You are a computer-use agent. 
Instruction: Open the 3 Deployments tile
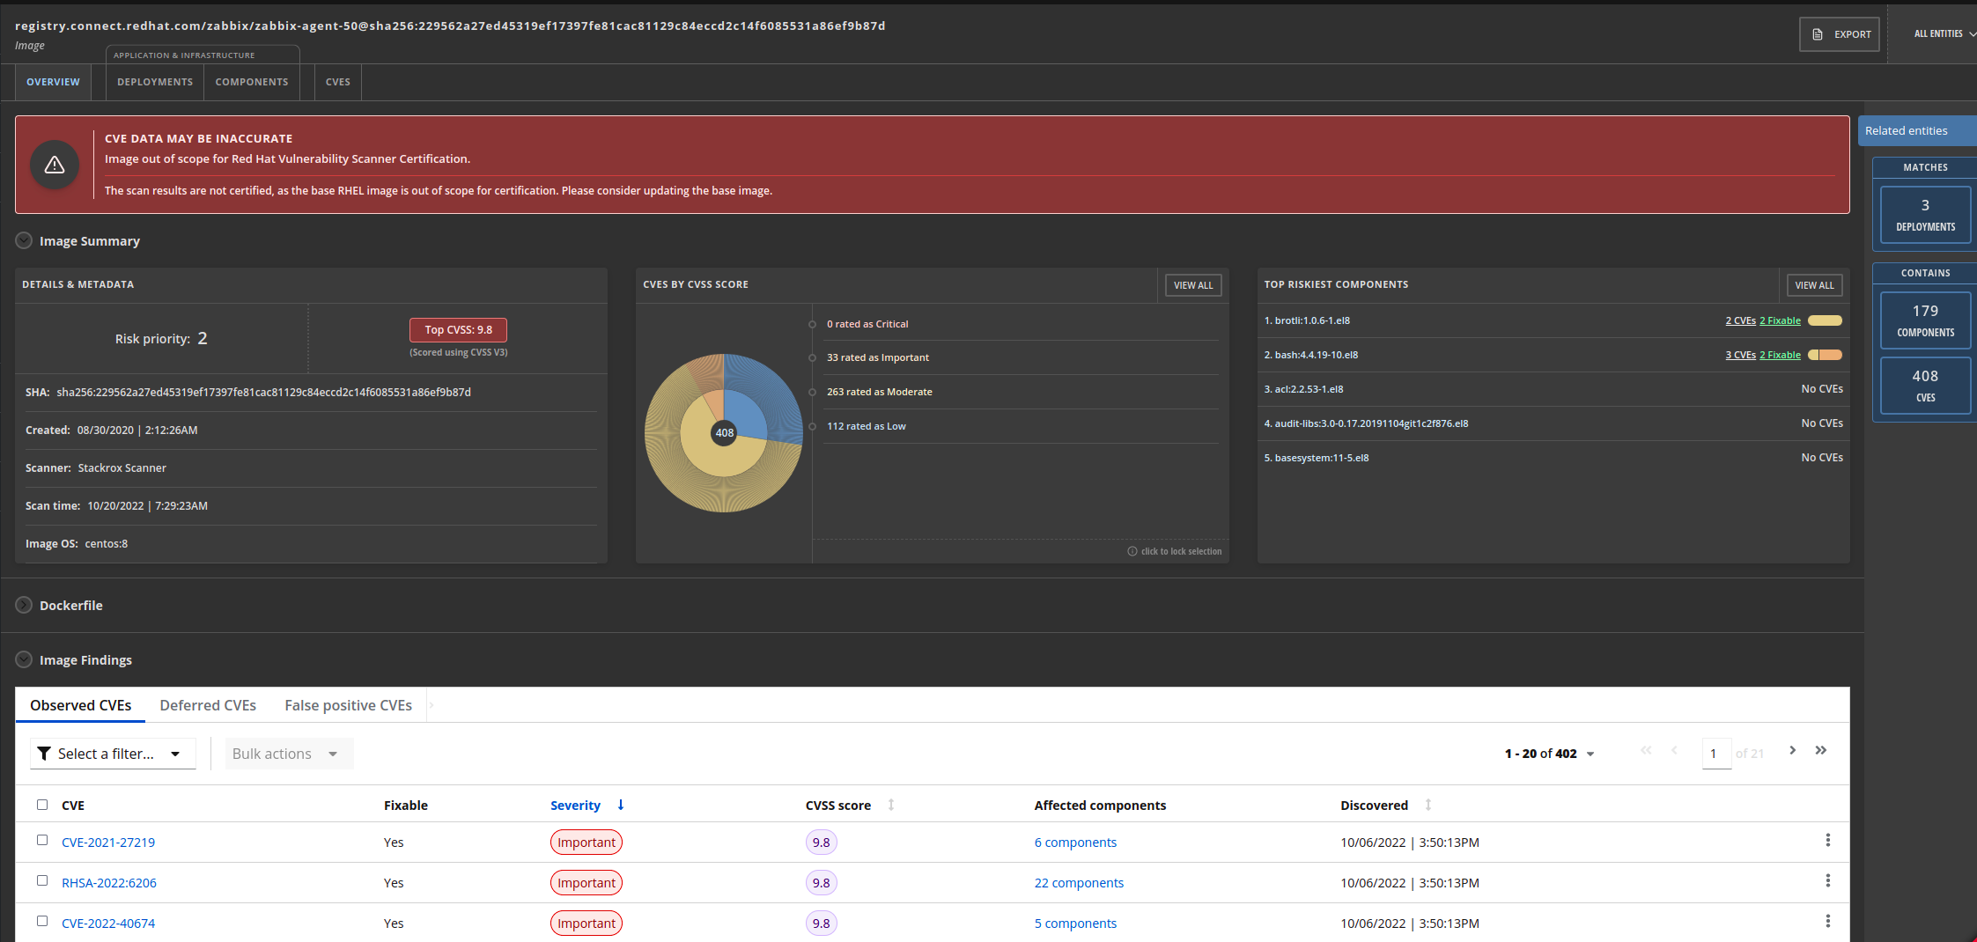tap(1925, 214)
